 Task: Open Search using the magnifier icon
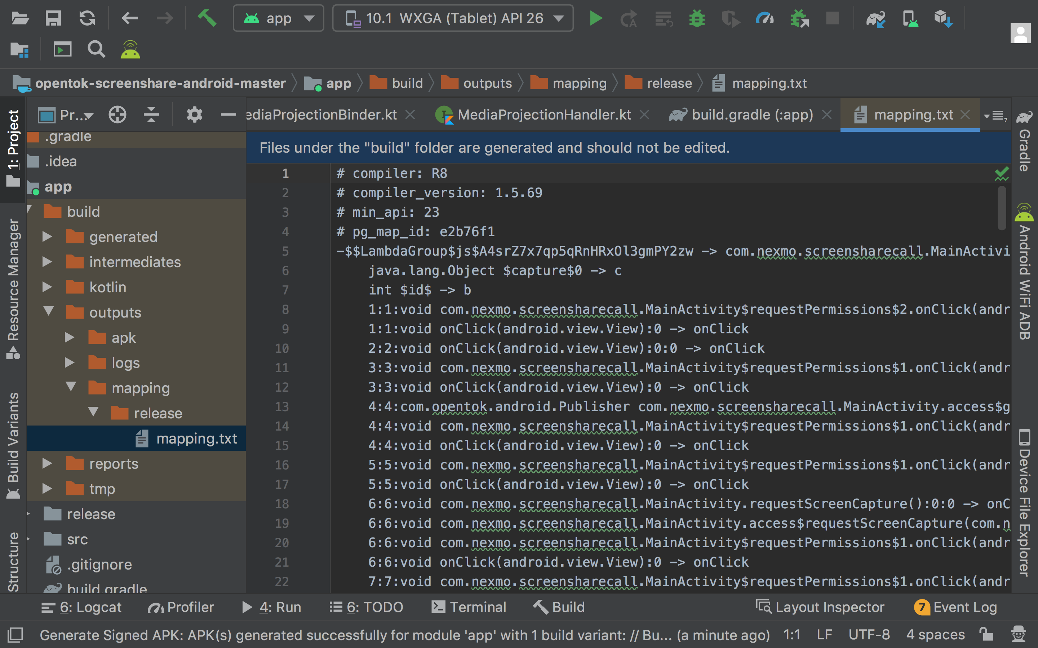96,49
